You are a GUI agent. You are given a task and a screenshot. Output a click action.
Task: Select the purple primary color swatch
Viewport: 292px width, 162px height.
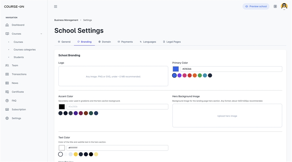pyautogui.click(x=179, y=75)
